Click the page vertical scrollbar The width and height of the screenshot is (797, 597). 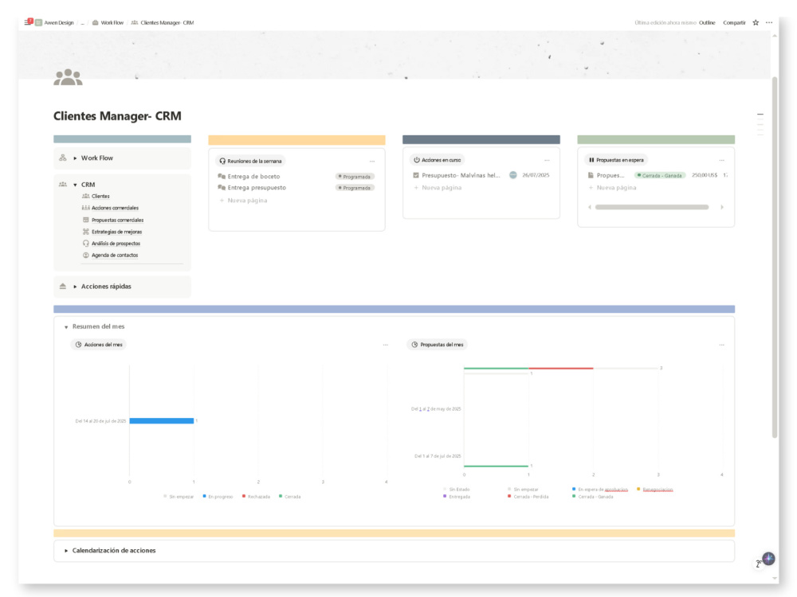pyautogui.click(x=775, y=257)
